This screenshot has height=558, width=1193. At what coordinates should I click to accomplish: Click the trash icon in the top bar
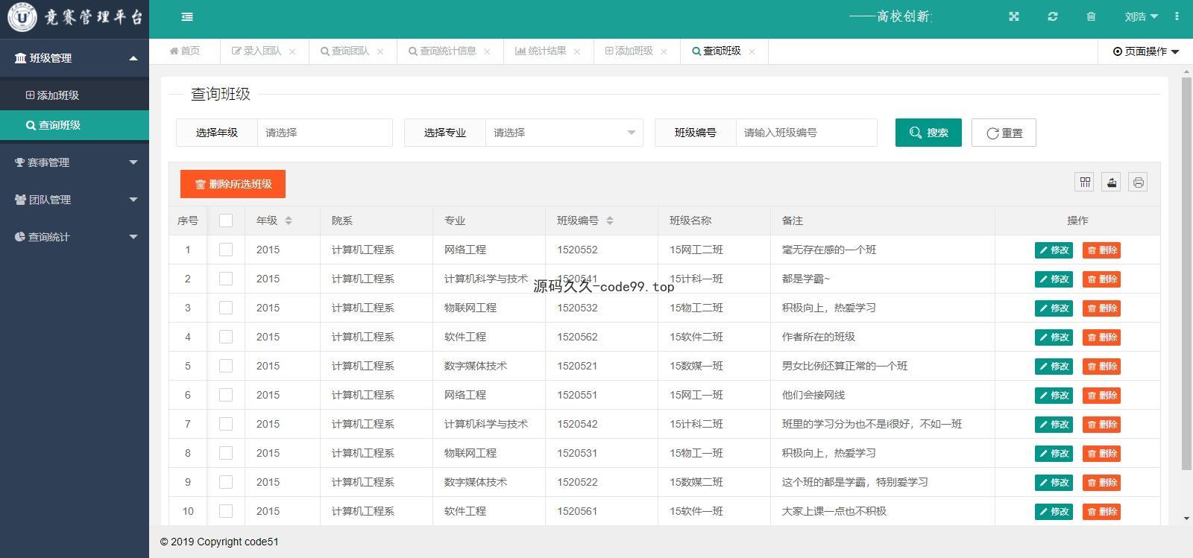(1091, 16)
